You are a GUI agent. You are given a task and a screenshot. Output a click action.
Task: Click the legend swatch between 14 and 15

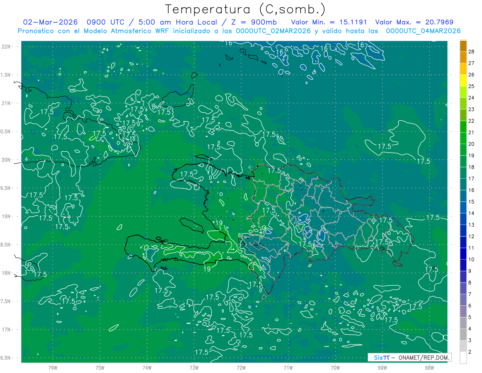coord(464,208)
